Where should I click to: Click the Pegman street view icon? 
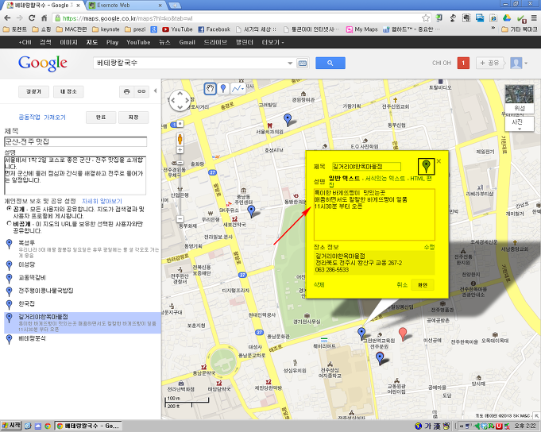(x=180, y=139)
